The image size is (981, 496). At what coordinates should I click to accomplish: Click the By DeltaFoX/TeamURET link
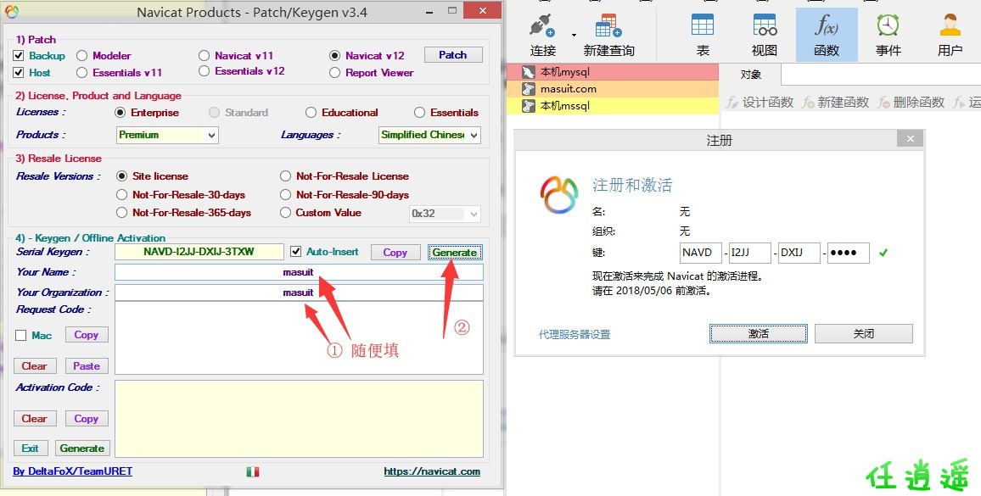73,471
